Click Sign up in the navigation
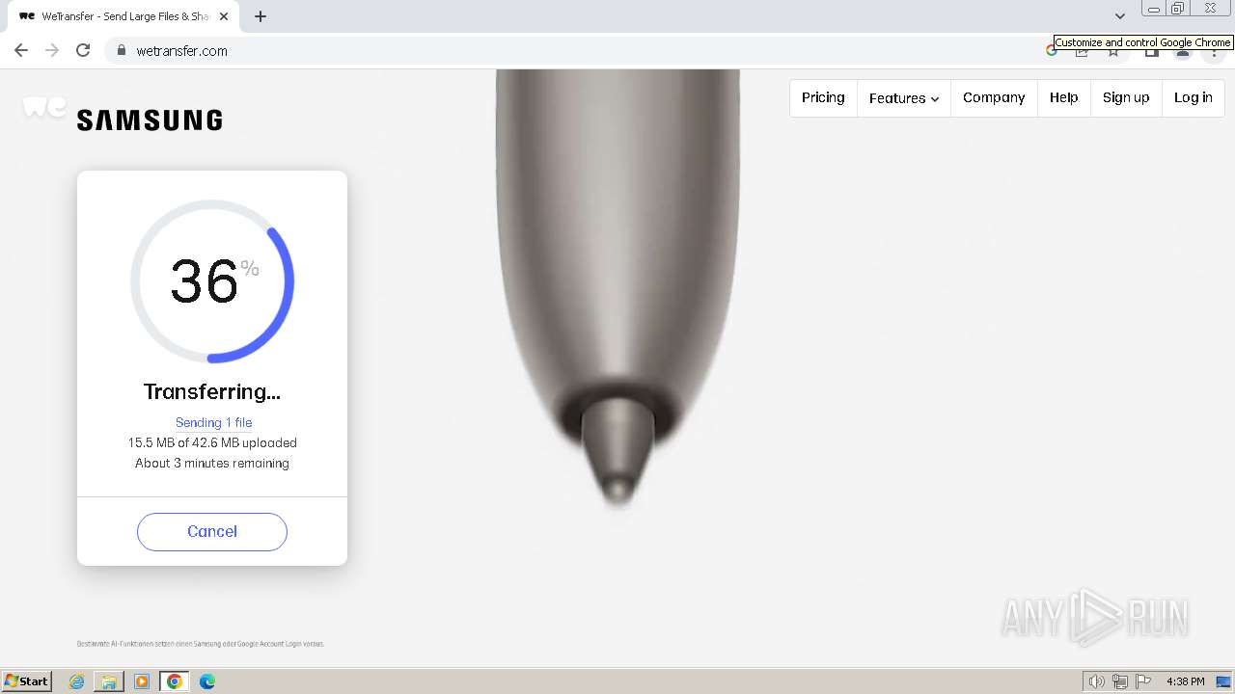Image resolution: width=1235 pixels, height=694 pixels. click(x=1126, y=97)
